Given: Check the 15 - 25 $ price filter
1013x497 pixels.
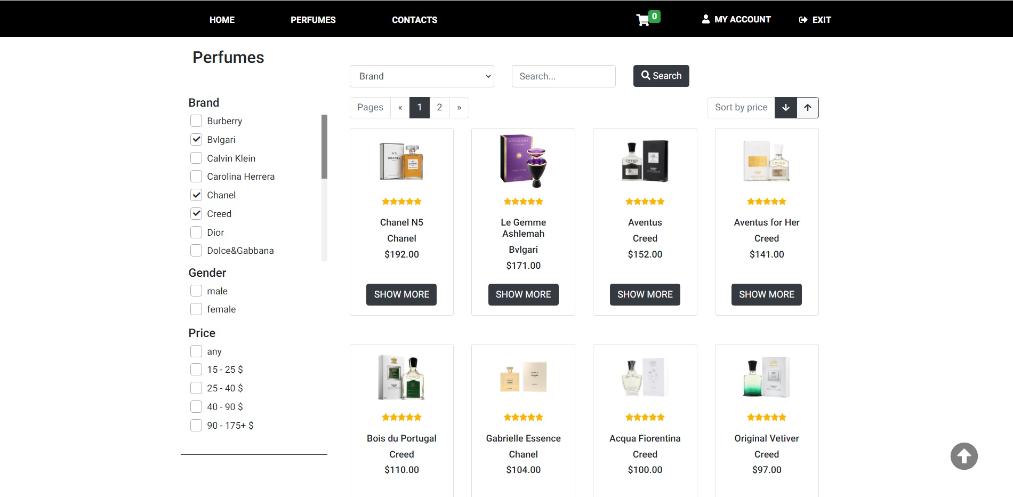Looking at the screenshot, I should 196,370.
